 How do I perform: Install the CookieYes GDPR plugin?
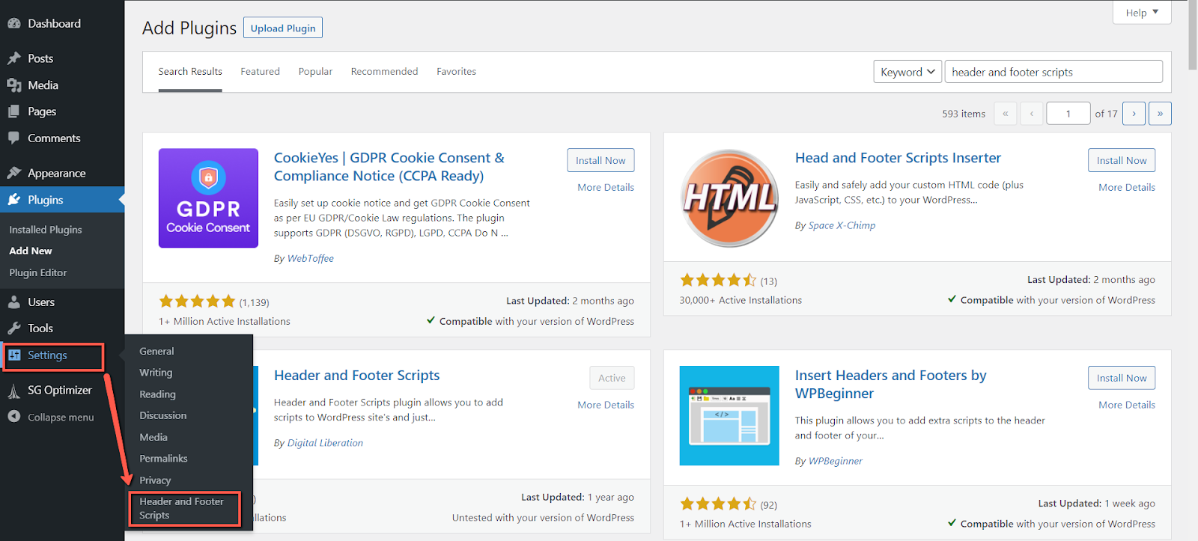point(600,160)
